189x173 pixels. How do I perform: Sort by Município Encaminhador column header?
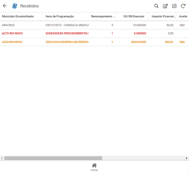pyautogui.click(x=18, y=16)
